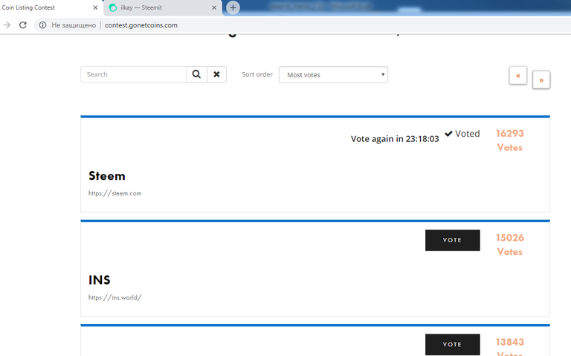Click the 16293 Votes count

[x=510, y=140]
